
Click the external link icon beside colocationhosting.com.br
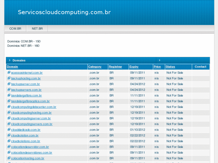[9, 158]
